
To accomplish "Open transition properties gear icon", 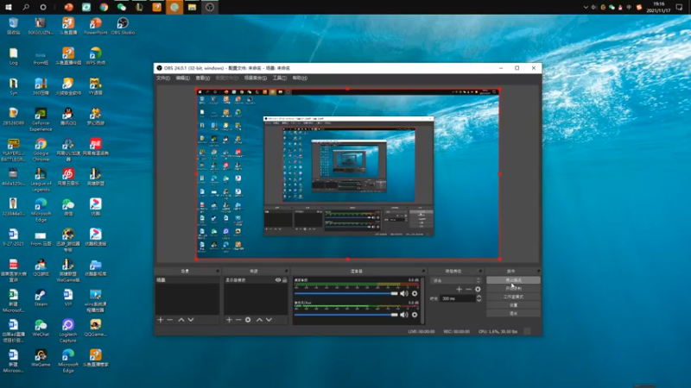I will 478,289.
